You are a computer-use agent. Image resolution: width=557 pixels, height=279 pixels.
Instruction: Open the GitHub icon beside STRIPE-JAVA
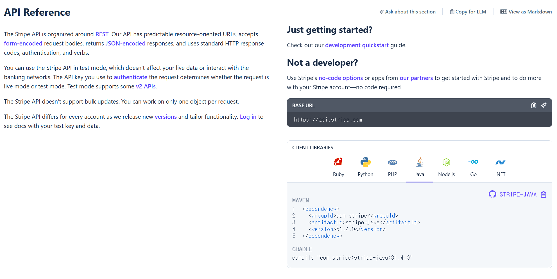click(x=492, y=194)
